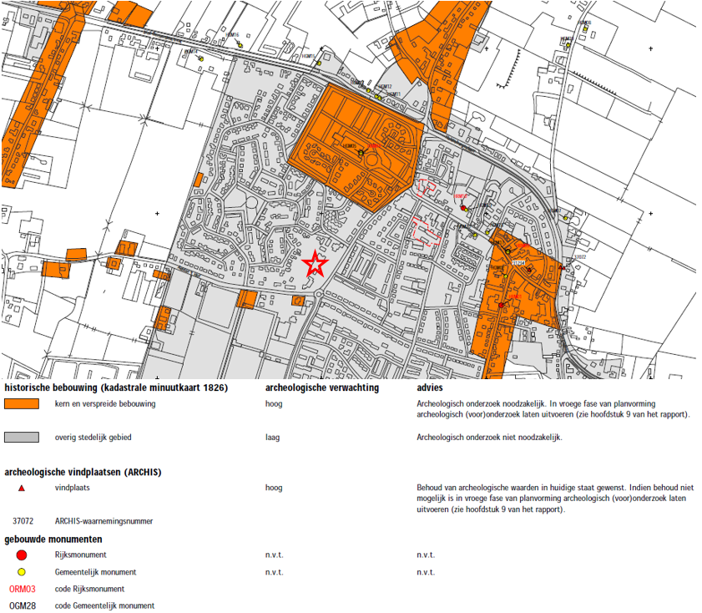
Task: Click the 'overig stedelijk gebied' label
Action: 93,438
